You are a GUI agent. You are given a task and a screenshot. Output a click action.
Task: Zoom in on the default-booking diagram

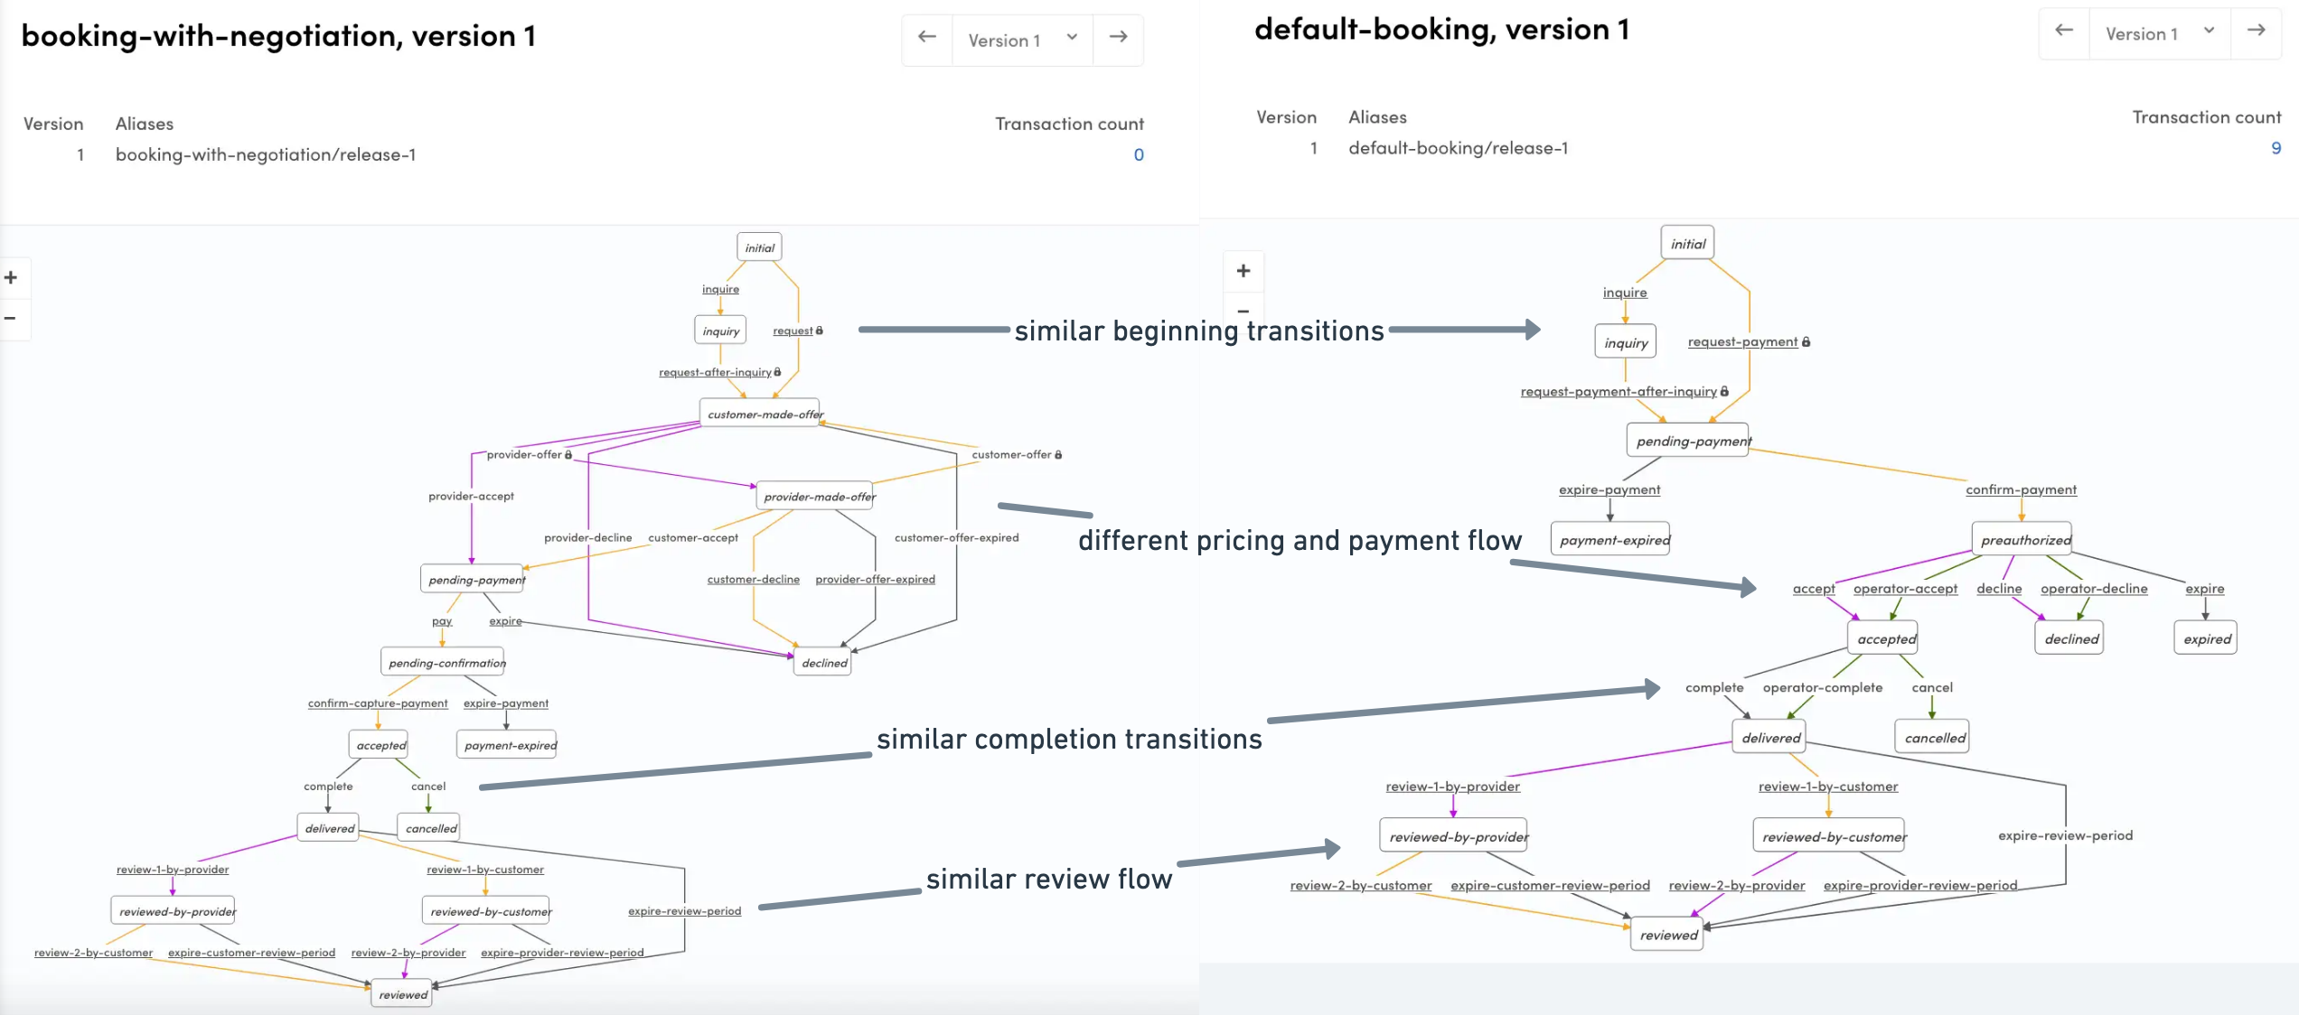(x=1244, y=270)
